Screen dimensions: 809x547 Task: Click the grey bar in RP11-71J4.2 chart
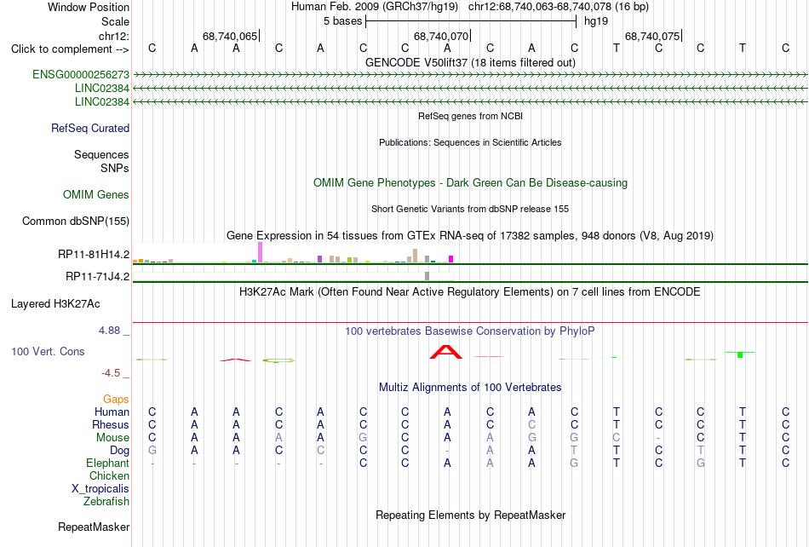point(427,276)
